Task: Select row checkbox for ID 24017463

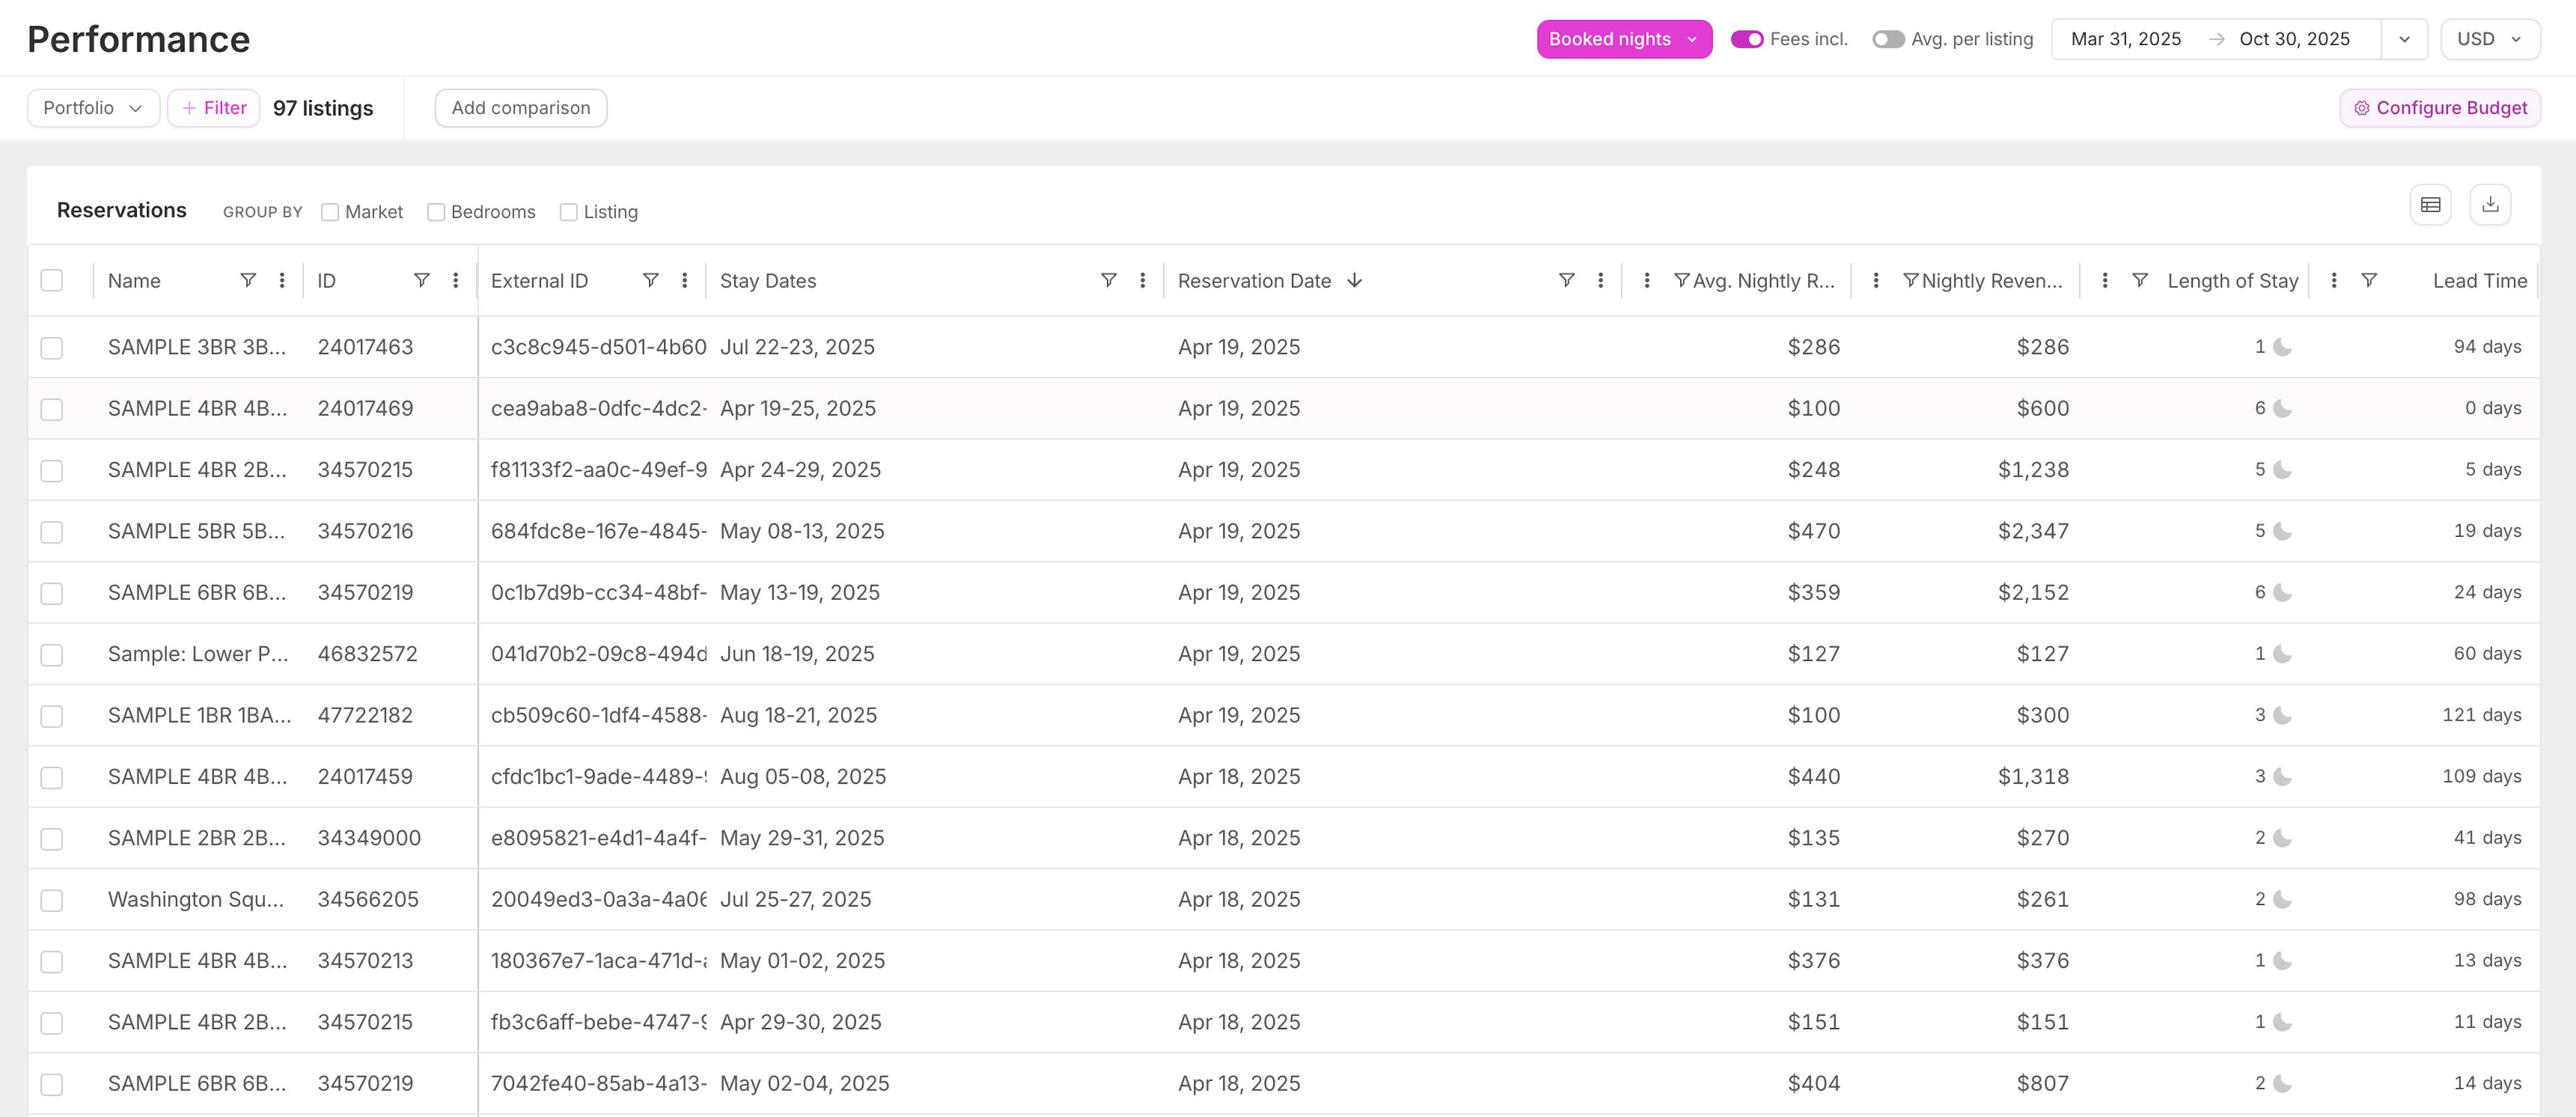Action: 52,348
